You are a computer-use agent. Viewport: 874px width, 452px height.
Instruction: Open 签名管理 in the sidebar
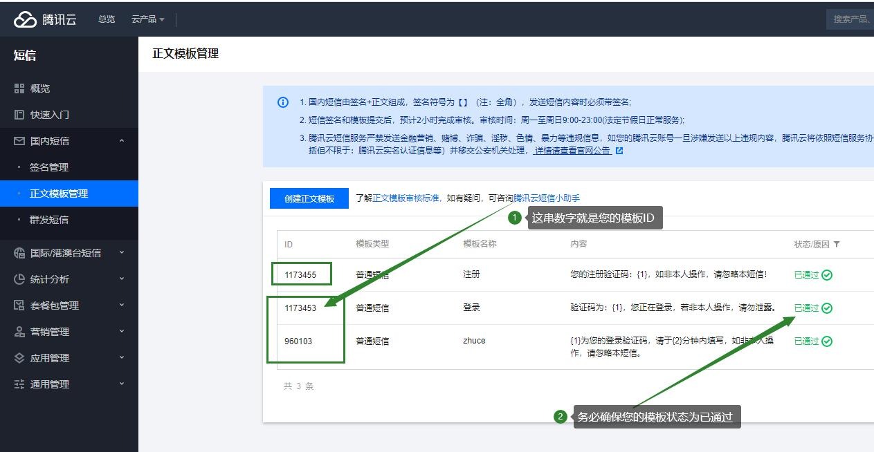pyautogui.click(x=69, y=167)
